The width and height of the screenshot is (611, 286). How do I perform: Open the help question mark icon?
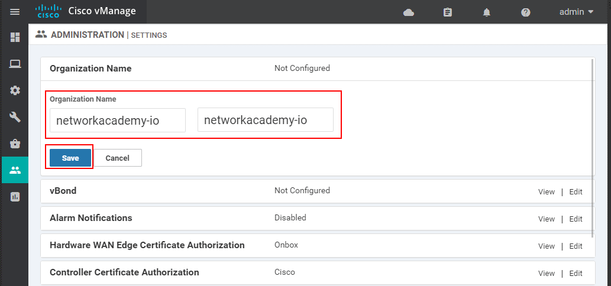click(525, 12)
